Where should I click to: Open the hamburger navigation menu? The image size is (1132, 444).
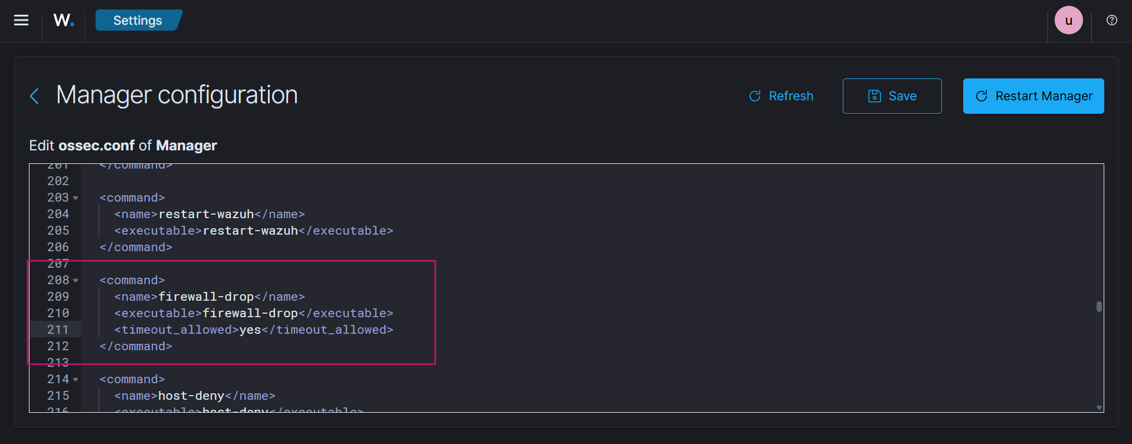point(21,21)
